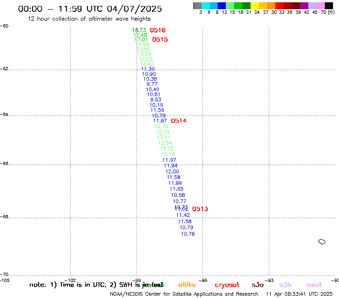Click the black 70 ft swatch
The image size is (339, 298).
(x=328, y=6)
